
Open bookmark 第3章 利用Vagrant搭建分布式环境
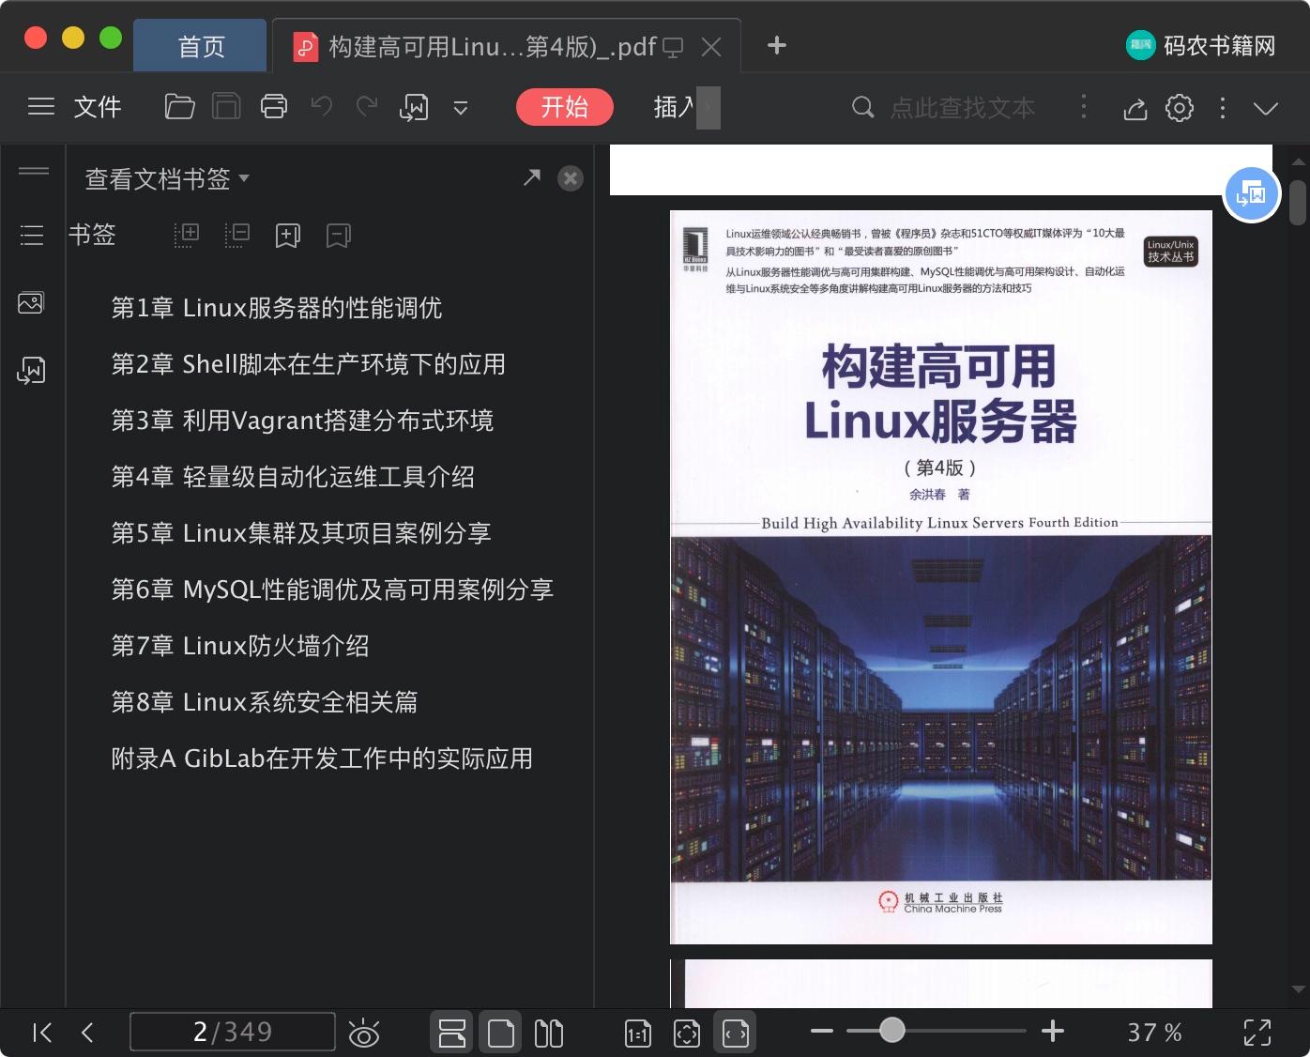[x=302, y=421]
